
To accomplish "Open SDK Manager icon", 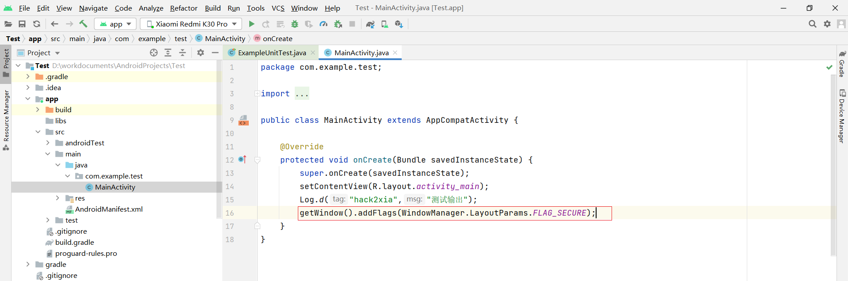I will coord(399,24).
